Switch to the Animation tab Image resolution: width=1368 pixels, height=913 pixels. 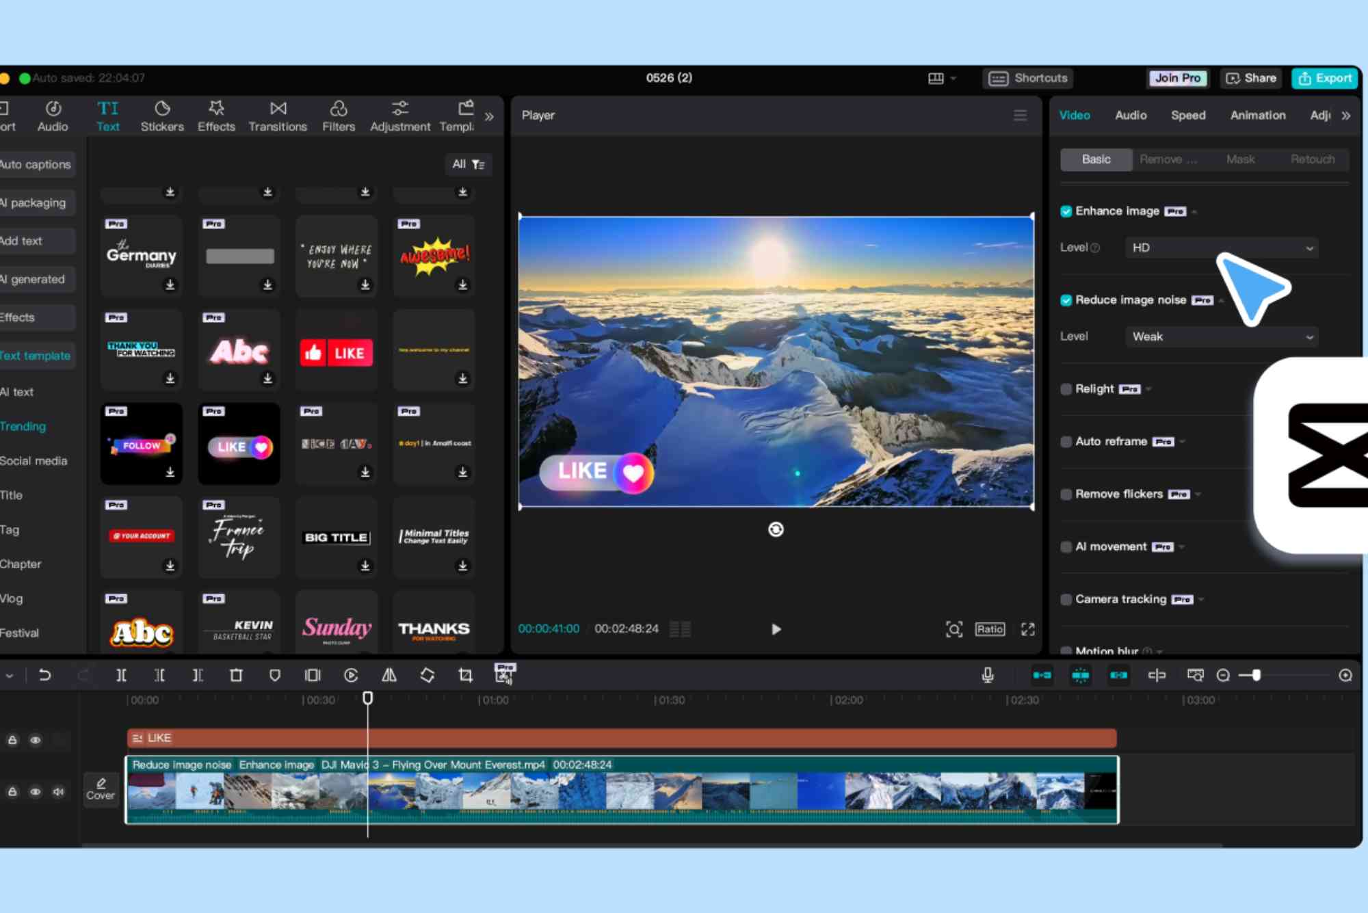coord(1257,116)
